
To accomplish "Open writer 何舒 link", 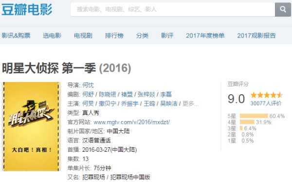I will [88, 95].
